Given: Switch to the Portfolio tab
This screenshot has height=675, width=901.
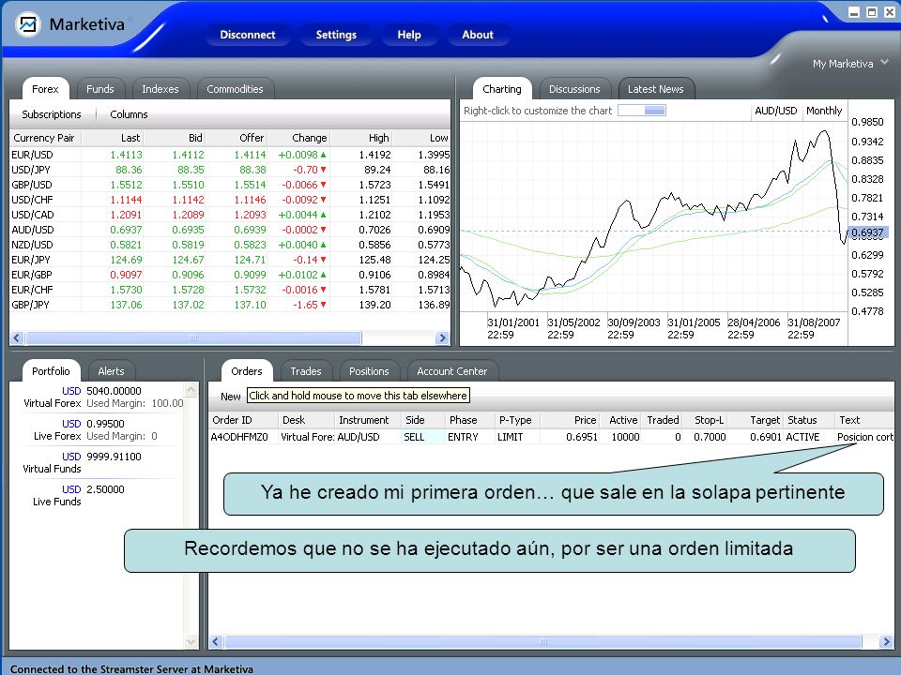Looking at the screenshot, I should pos(51,371).
